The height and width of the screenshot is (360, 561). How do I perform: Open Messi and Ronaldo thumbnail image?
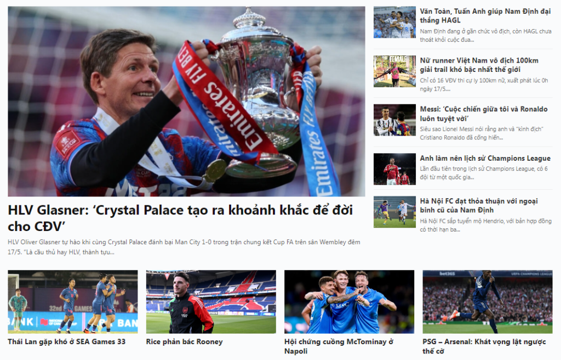(394, 120)
